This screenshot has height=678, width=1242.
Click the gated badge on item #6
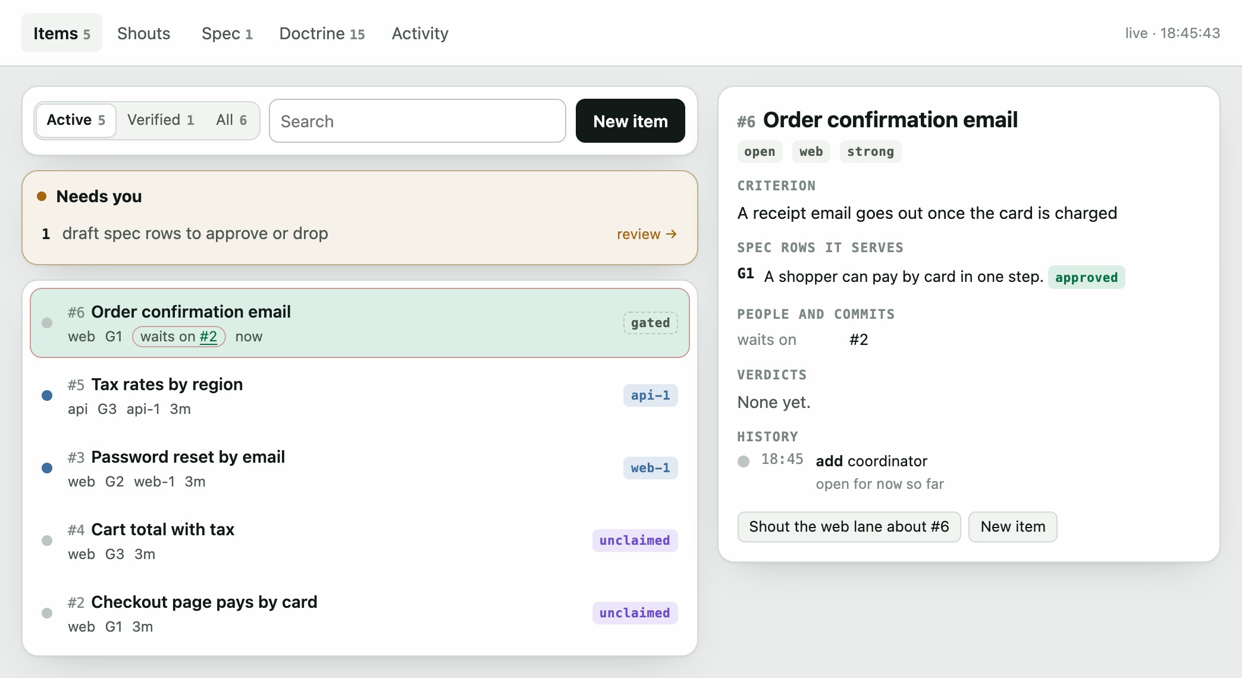tap(650, 323)
